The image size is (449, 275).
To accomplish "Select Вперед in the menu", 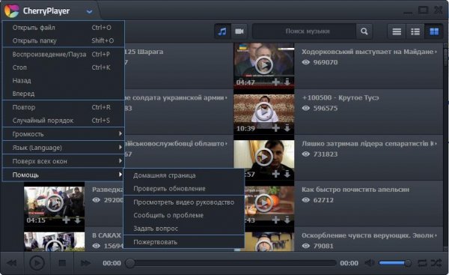I will [64, 94].
